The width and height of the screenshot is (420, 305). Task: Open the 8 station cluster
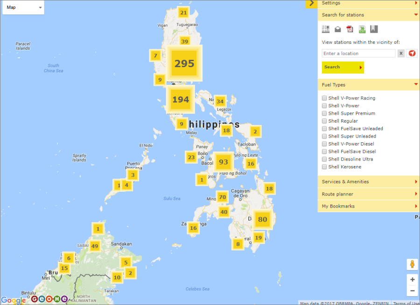point(238,244)
